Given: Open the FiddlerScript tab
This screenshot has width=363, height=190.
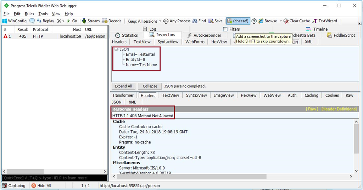Looking at the screenshot, I should [x=341, y=35].
